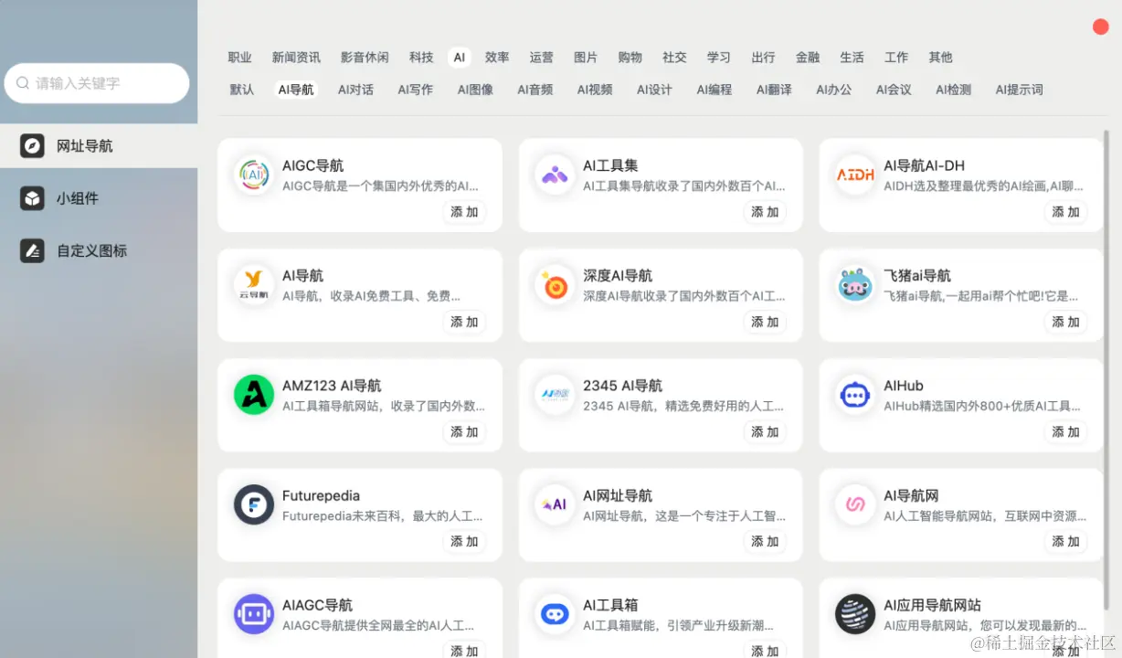Viewport: 1122px width, 658px height.
Task: Click the AIDH logo icon
Action: pos(855,175)
